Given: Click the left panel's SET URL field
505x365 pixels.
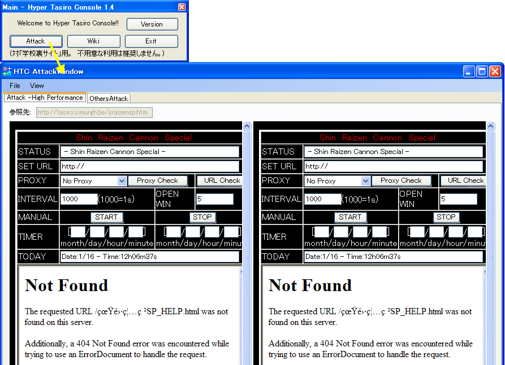Looking at the screenshot, I should tap(150, 166).
